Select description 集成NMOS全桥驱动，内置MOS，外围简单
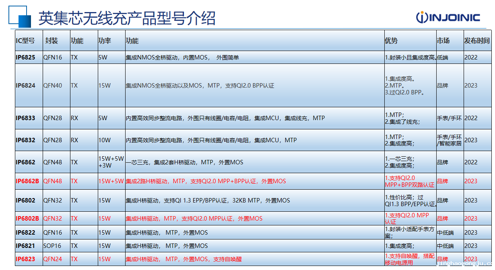This screenshot has height=270, width=495. click(x=182, y=57)
